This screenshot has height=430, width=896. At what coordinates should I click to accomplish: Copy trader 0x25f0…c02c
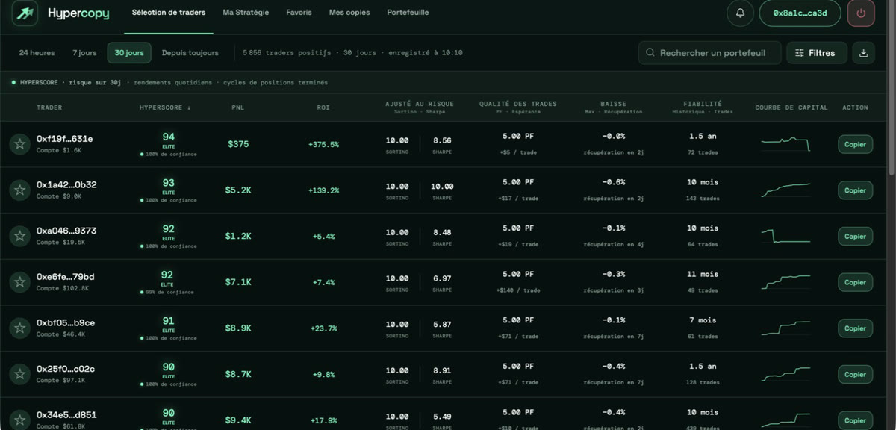point(855,374)
